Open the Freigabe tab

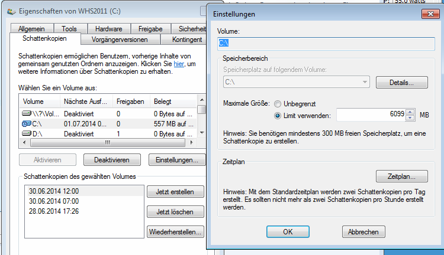pyautogui.click(x=150, y=29)
